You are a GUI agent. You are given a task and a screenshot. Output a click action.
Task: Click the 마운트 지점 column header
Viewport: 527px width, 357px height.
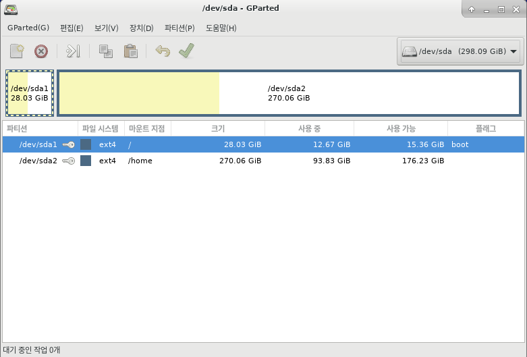(x=148, y=128)
